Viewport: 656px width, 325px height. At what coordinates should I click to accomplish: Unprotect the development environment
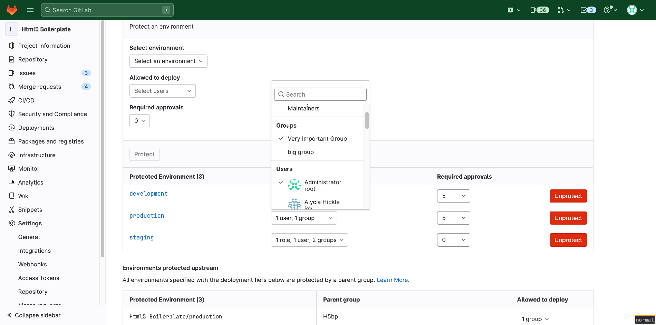pos(568,196)
